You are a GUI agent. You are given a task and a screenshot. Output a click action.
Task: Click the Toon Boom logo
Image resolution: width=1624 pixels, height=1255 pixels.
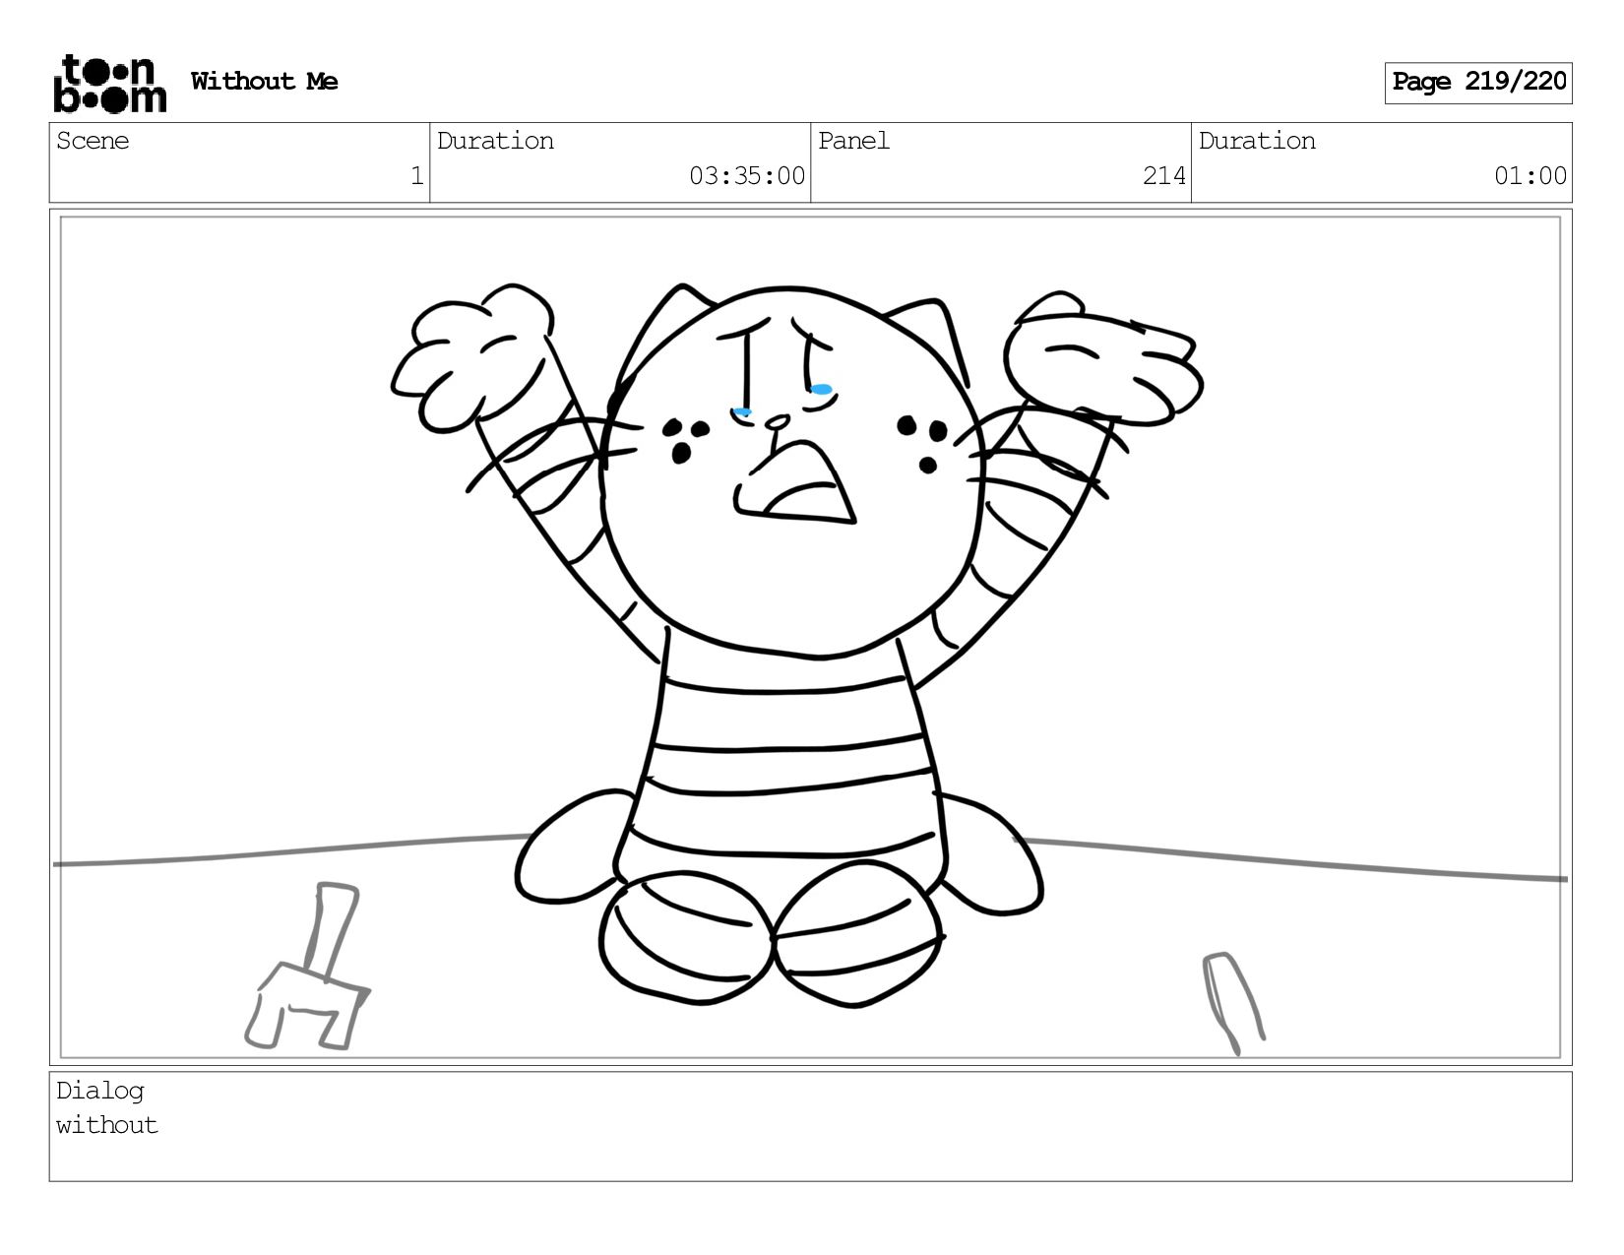pyautogui.click(x=109, y=84)
